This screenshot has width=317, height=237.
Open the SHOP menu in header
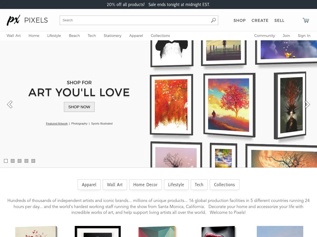click(x=240, y=20)
